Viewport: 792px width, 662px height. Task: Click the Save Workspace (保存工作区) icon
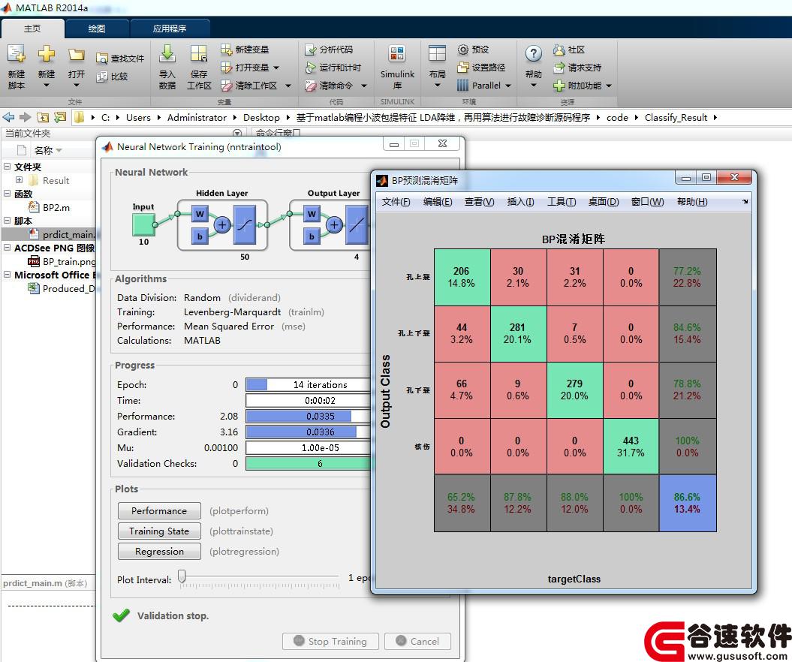198,53
